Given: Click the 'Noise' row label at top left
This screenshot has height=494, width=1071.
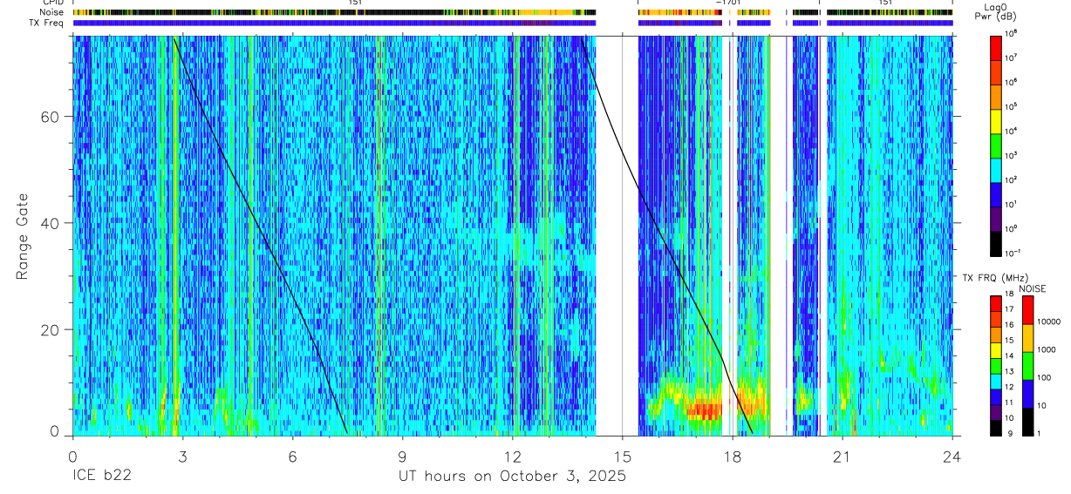Looking at the screenshot, I should tap(53, 12).
